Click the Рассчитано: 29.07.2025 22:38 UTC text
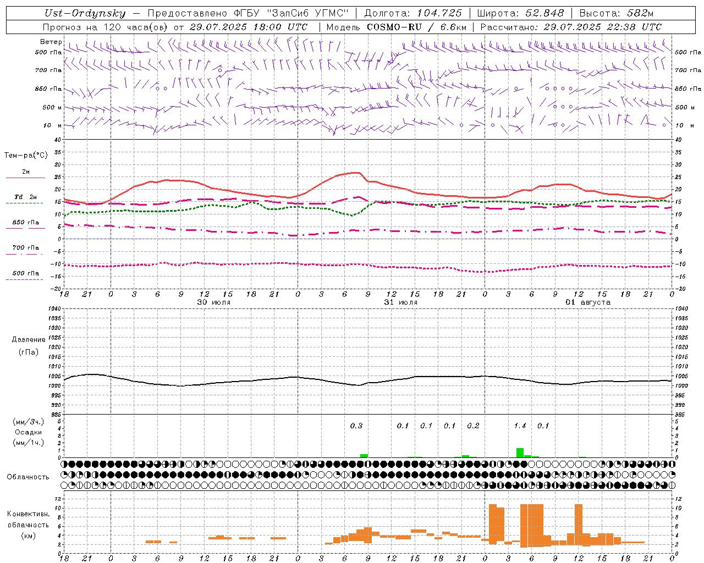This screenshot has height=563, width=704. 571,27
